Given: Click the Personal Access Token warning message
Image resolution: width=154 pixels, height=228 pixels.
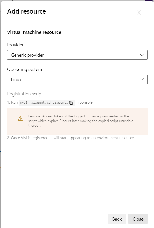Looking at the screenshot, I should 80,121.
